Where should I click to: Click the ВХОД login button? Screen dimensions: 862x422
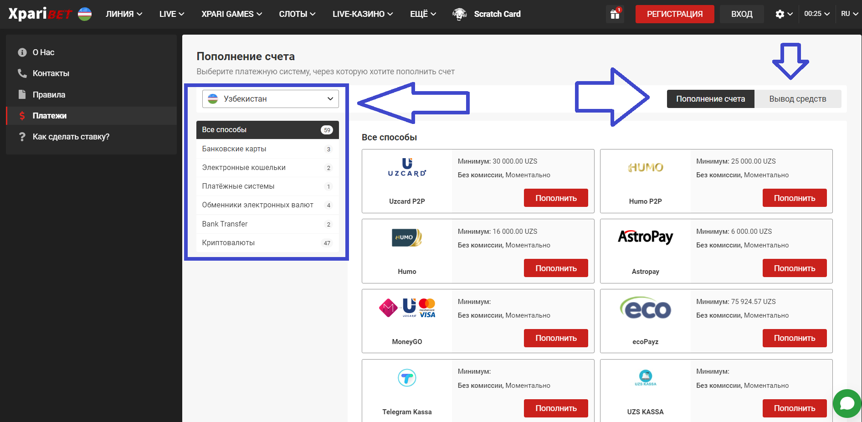(742, 14)
